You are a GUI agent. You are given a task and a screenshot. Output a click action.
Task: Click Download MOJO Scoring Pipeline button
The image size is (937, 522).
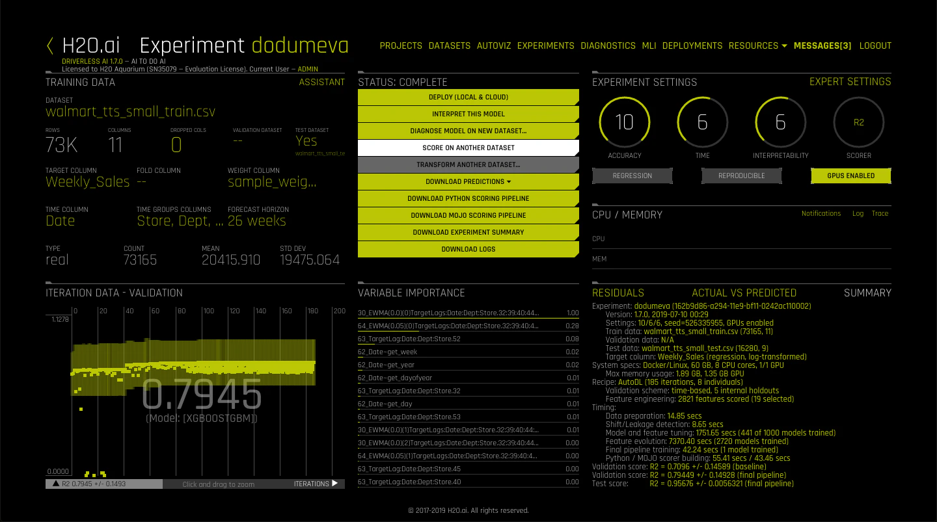(468, 215)
